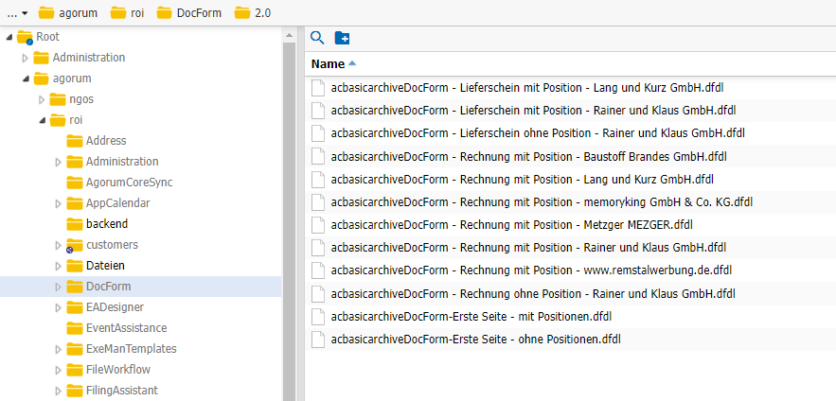Image resolution: width=836 pixels, height=401 pixels.
Task: Open Lieferschein mit Position Lang und Kurz file
Action: point(526,87)
